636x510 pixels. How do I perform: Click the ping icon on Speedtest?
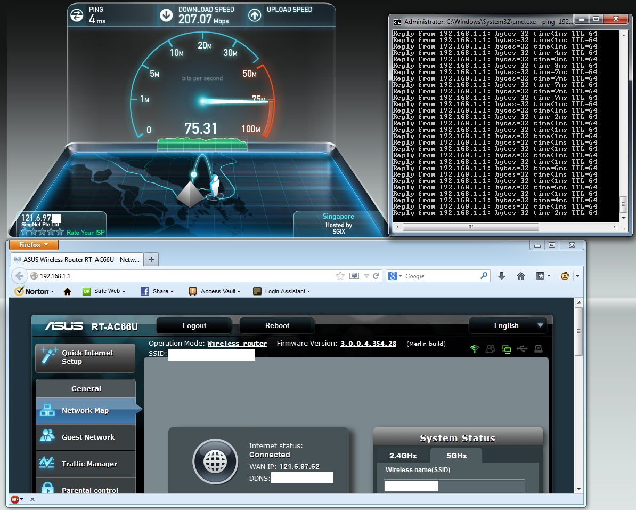[77, 15]
